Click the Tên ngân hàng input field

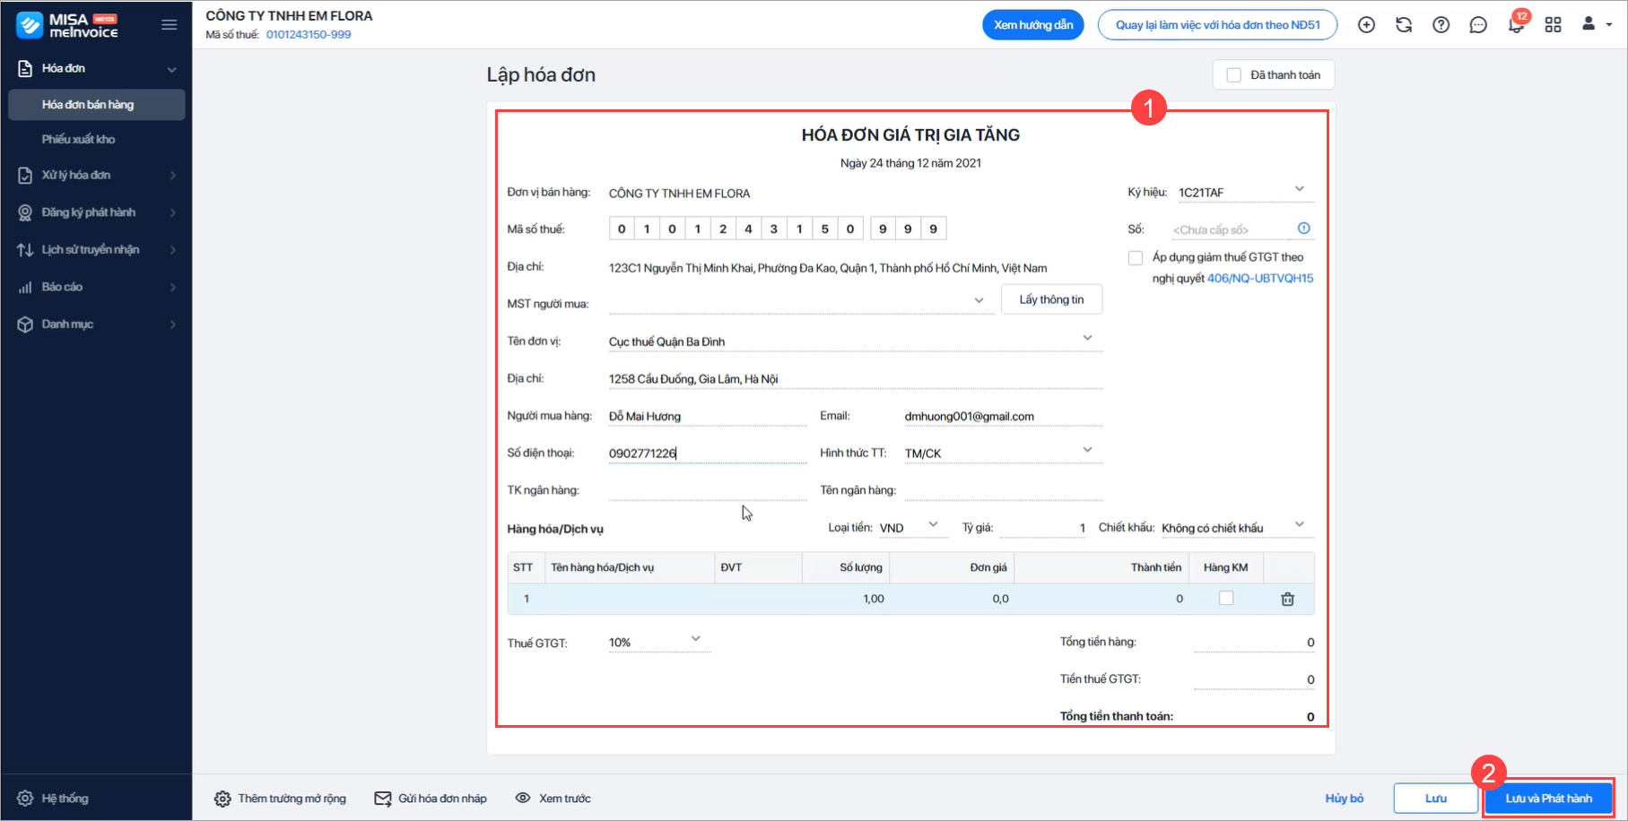coord(1003,490)
